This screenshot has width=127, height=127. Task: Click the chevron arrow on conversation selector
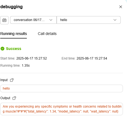point(51,20)
